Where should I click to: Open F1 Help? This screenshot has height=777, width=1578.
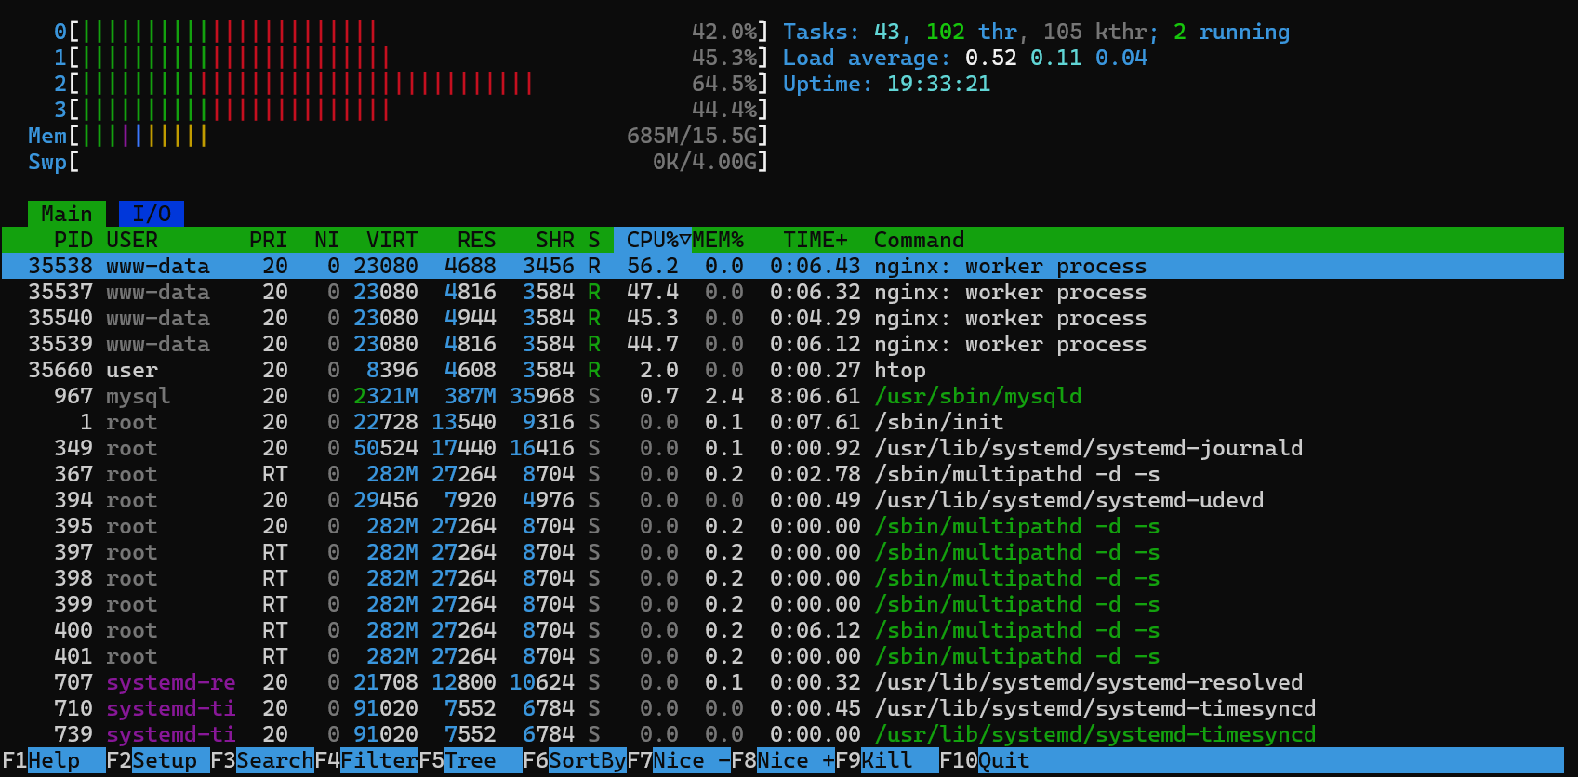54,760
